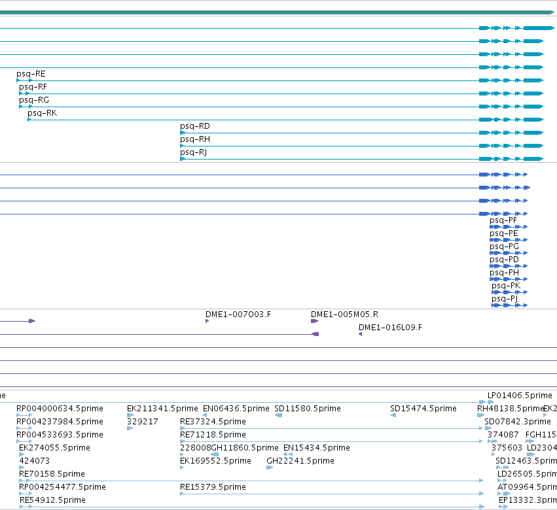Highlight the RP004254477.5prime EST label
The width and height of the screenshot is (557, 510).
coord(63,488)
